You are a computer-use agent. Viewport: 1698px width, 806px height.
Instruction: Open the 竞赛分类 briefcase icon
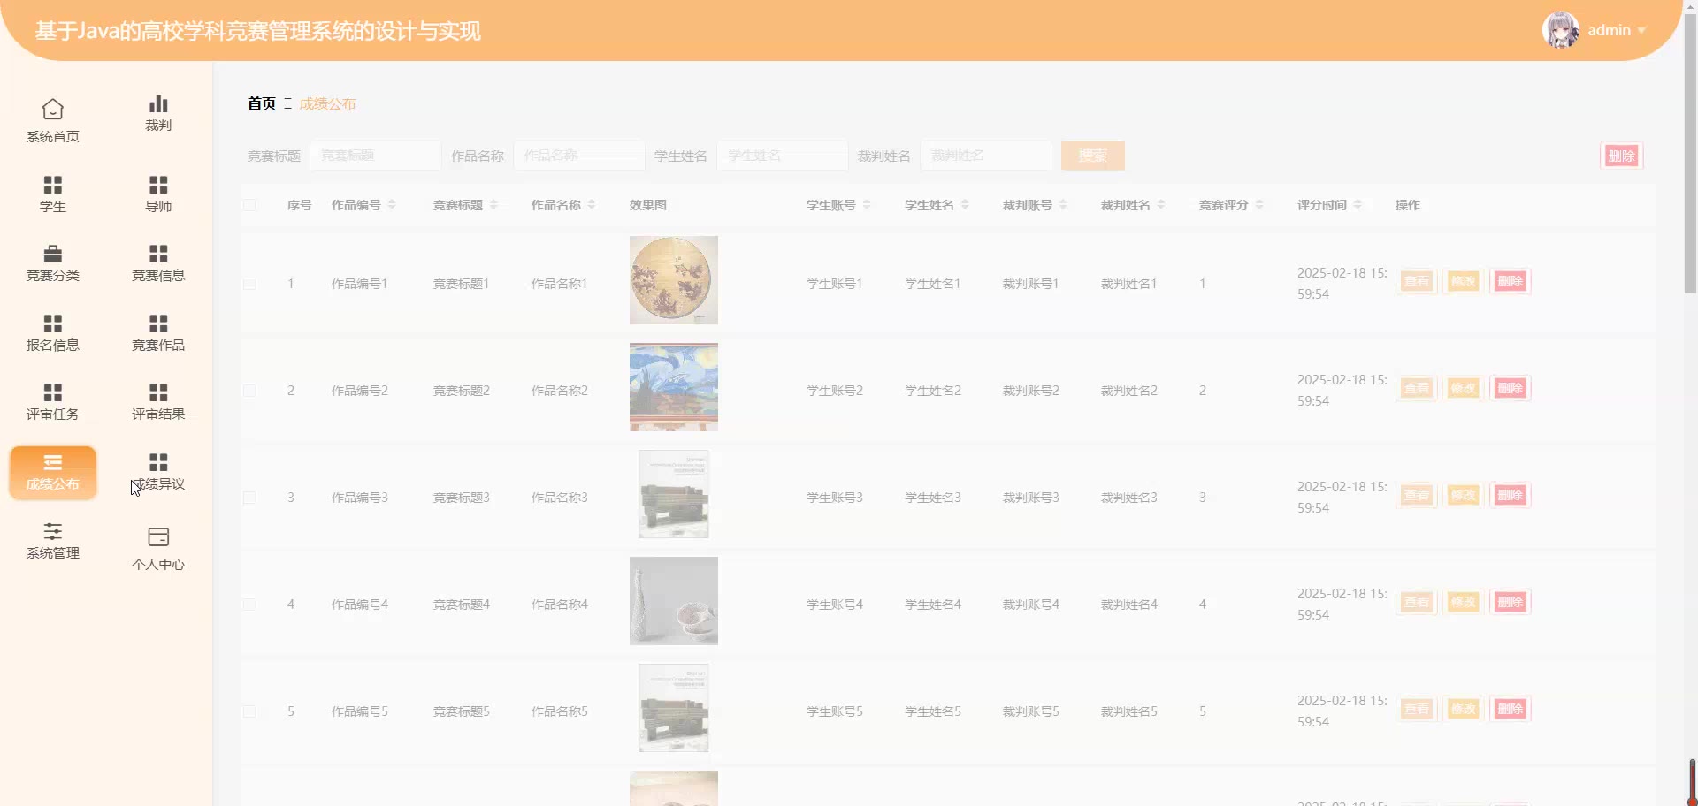point(53,254)
